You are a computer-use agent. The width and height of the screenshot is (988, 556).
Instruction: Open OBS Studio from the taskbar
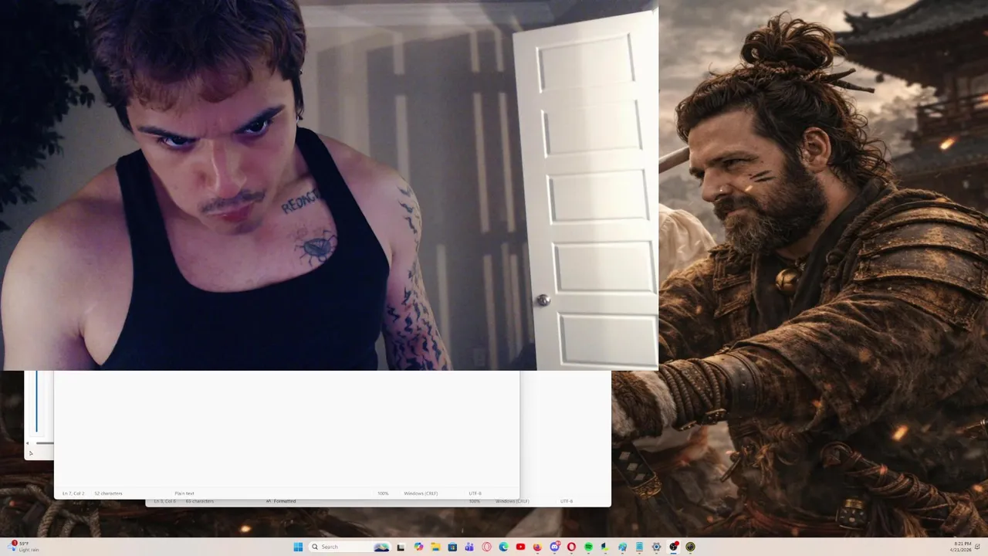(x=673, y=547)
